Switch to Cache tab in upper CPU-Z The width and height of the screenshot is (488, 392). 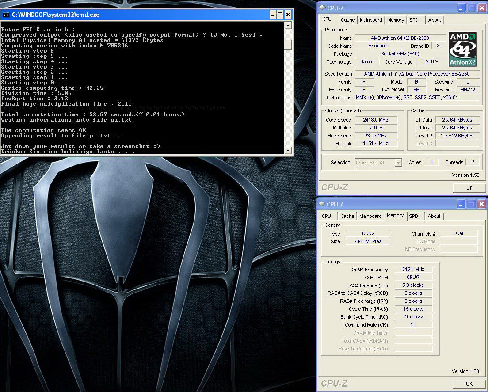[x=347, y=20]
